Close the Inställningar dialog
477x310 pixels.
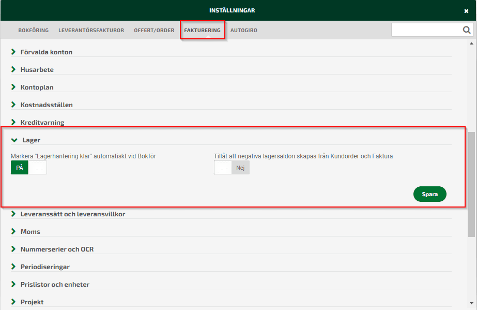click(x=466, y=11)
